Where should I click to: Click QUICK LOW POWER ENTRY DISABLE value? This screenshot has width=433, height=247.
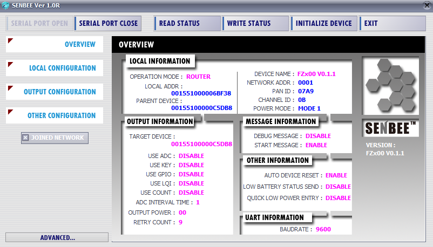[x=338, y=198]
